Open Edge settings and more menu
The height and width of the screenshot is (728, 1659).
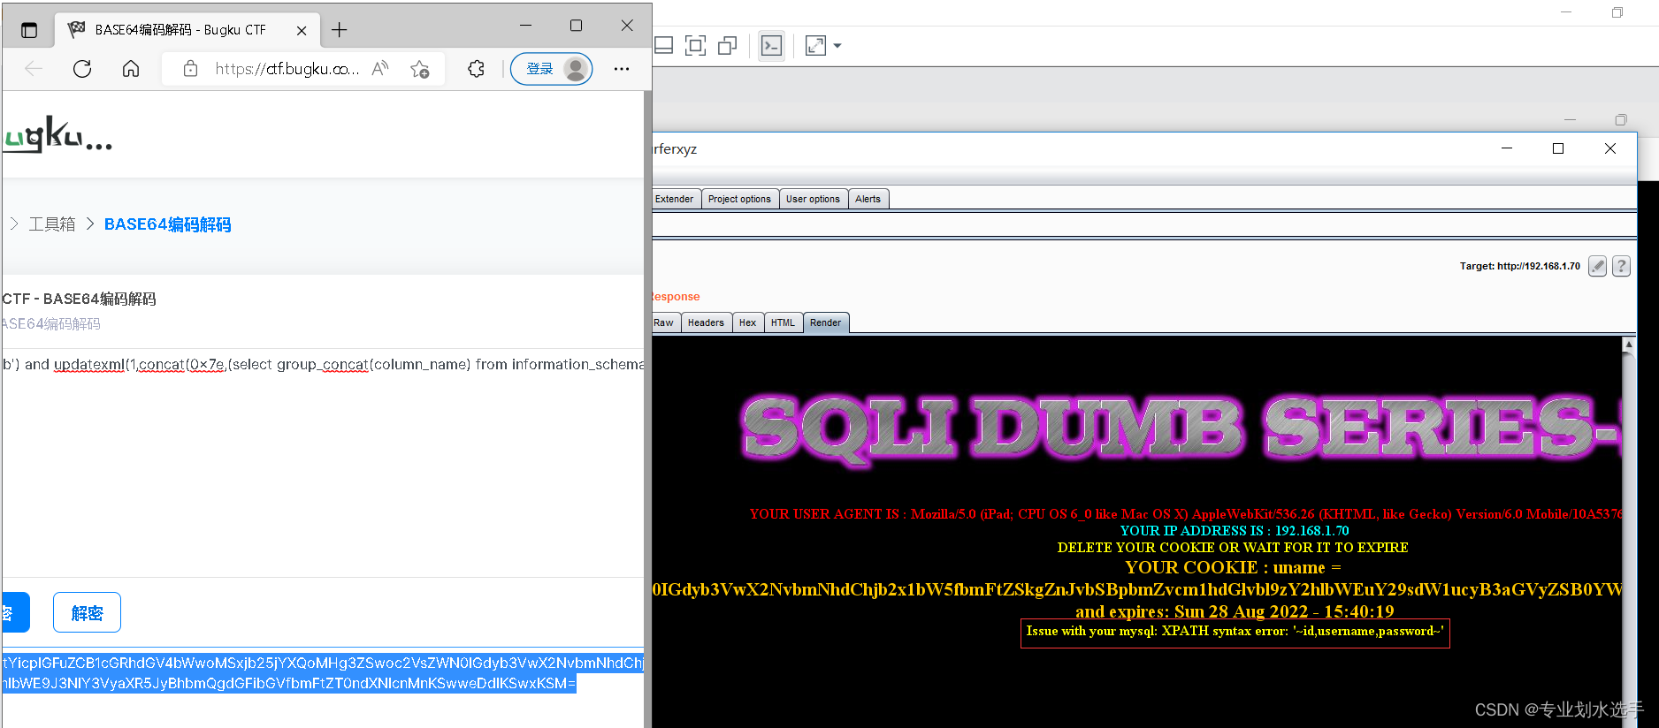pos(622,69)
